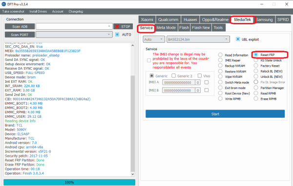Click the Scan ADB button
The height and width of the screenshot is (186, 293).
point(20,26)
